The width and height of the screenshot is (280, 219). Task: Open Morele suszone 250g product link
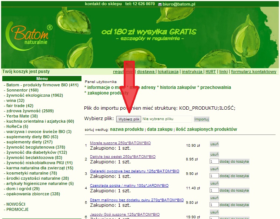coord(120,143)
